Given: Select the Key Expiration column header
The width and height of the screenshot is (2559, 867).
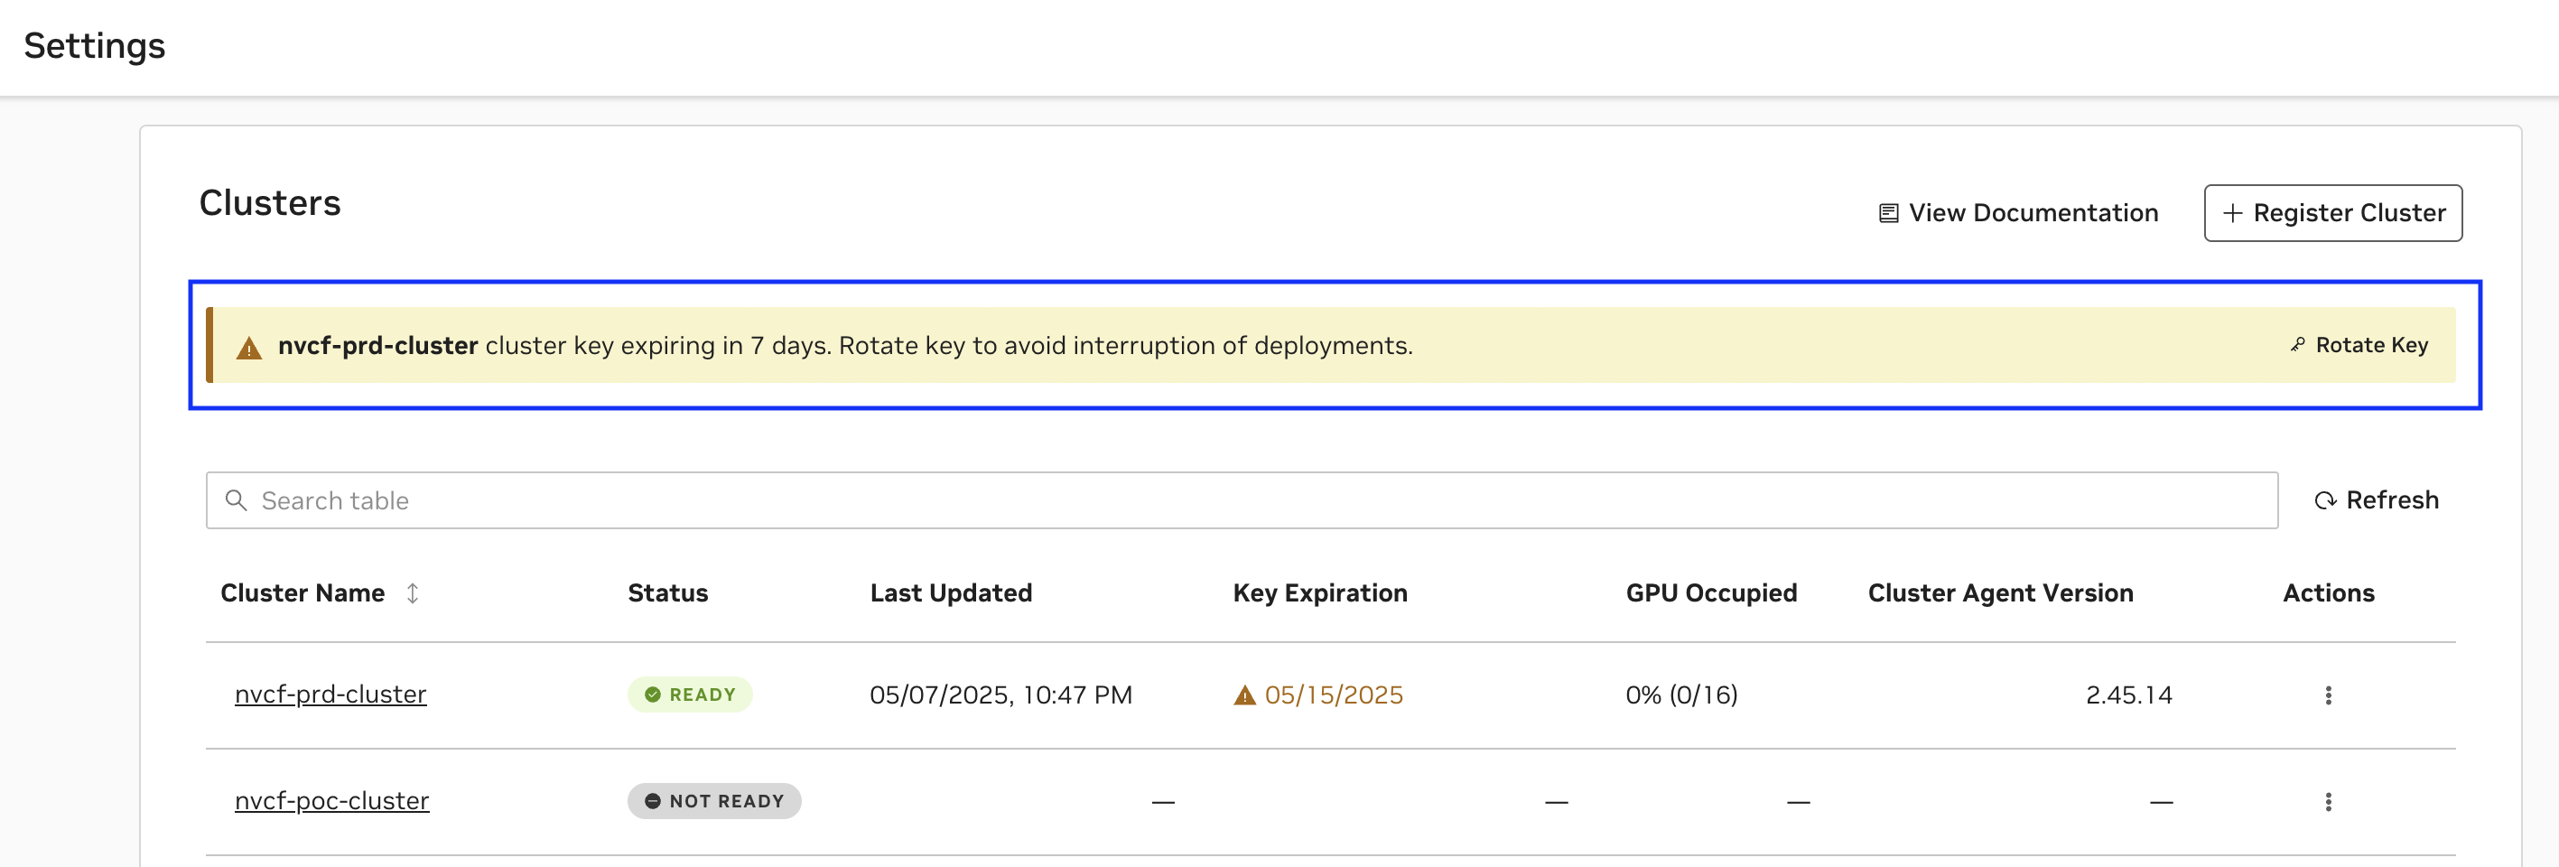Looking at the screenshot, I should 1320,592.
